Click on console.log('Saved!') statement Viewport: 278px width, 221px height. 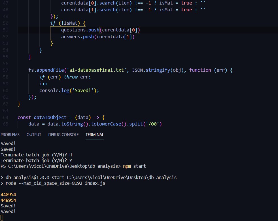click(x=69, y=91)
